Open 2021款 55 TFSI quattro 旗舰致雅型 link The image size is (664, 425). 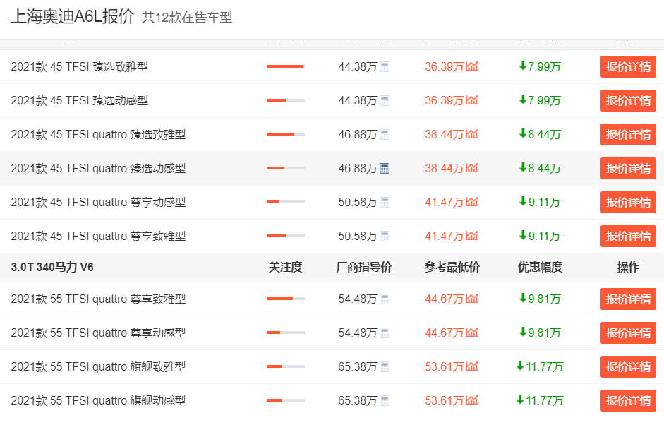click(x=98, y=367)
